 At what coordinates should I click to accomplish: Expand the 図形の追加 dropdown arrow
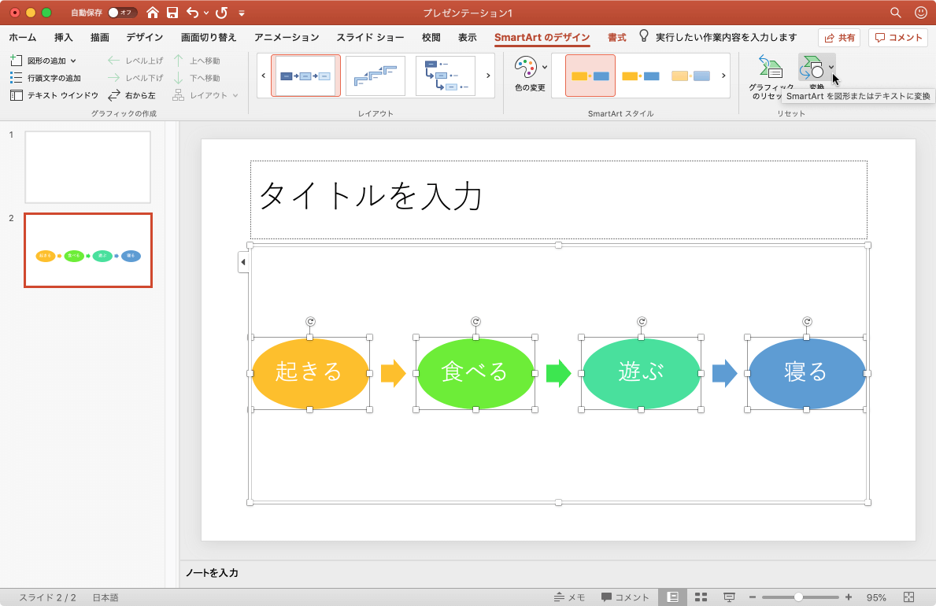click(x=73, y=61)
